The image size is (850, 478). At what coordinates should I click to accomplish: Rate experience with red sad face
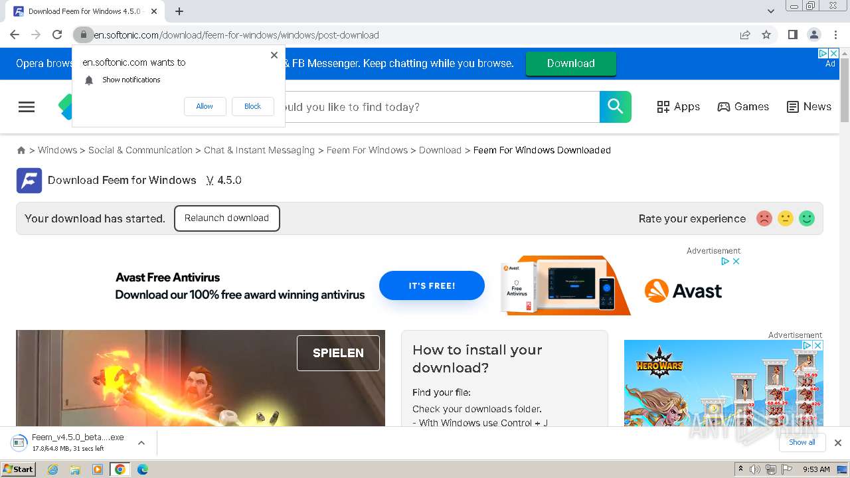pyautogui.click(x=764, y=218)
